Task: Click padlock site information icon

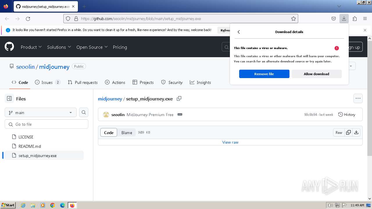Action: pos(76,19)
